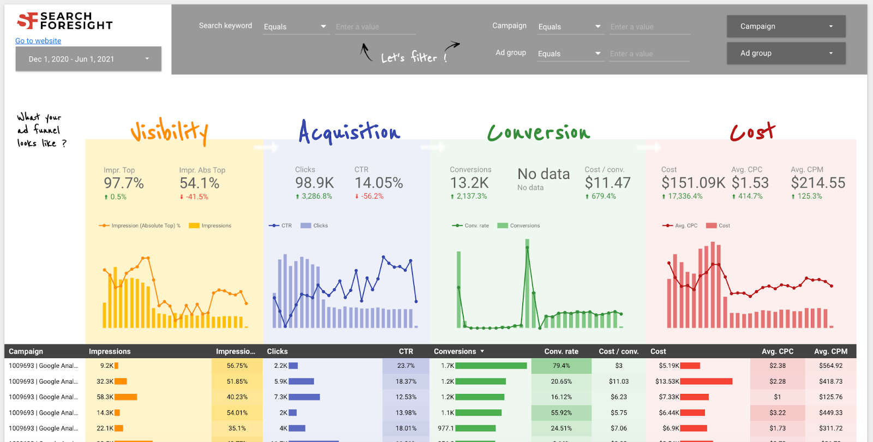Type in Search keyword value field
The width and height of the screenshot is (873, 442).
375,27
